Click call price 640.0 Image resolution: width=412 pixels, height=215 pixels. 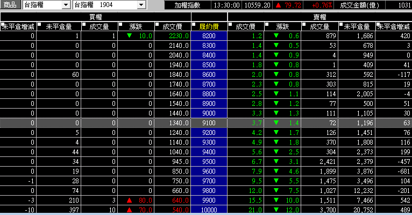click(x=180, y=200)
